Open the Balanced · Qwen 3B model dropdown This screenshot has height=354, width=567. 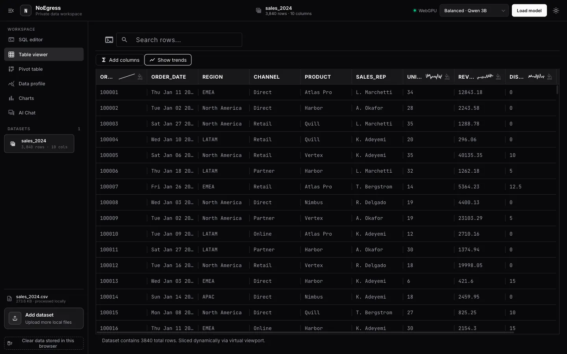pos(474,11)
